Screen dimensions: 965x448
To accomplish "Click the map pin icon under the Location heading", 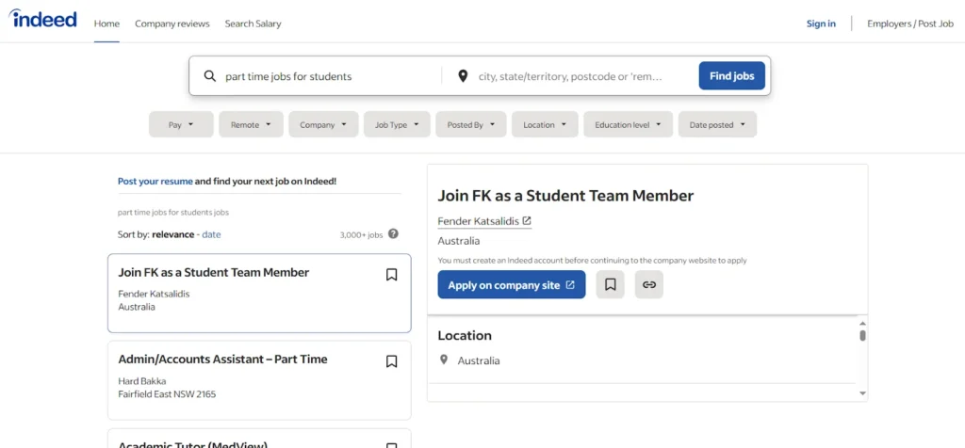I will click(444, 360).
